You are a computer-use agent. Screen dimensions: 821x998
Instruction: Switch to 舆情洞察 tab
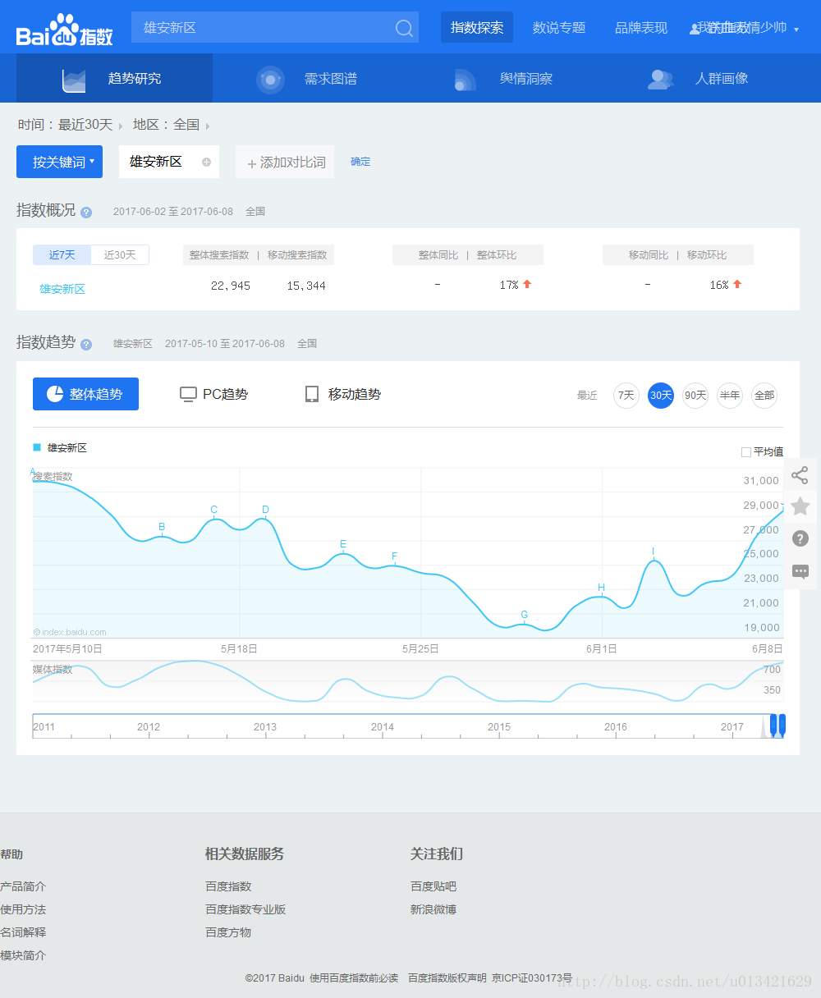coord(507,79)
